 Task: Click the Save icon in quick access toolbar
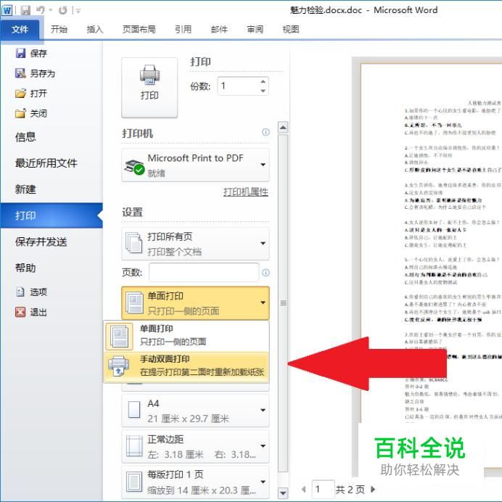point(25,10)
